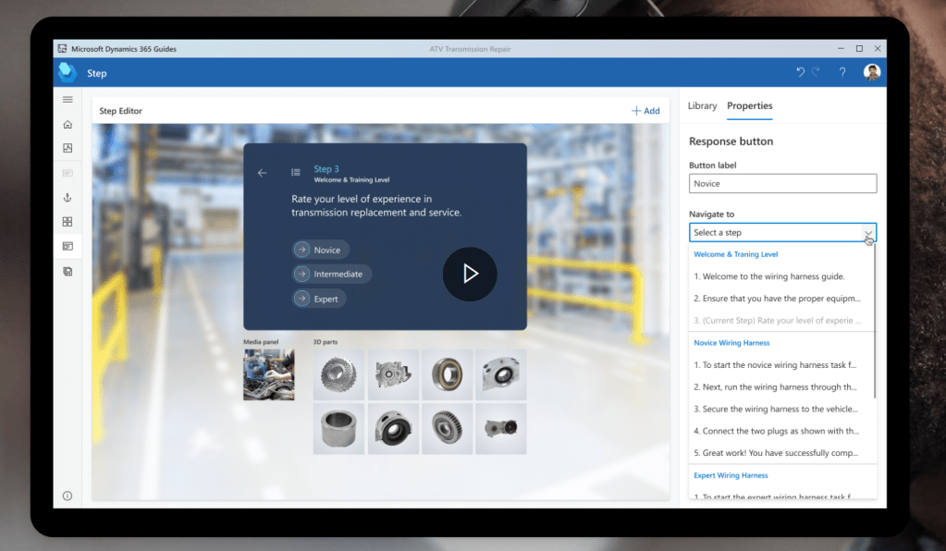Click the Expert response button
The height and width of the screenshot is (551, 946).
point(319,299)
